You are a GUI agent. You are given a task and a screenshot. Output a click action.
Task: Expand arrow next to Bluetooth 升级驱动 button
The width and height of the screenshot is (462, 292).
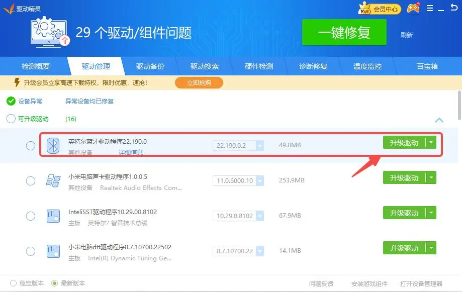coord(431,142)
